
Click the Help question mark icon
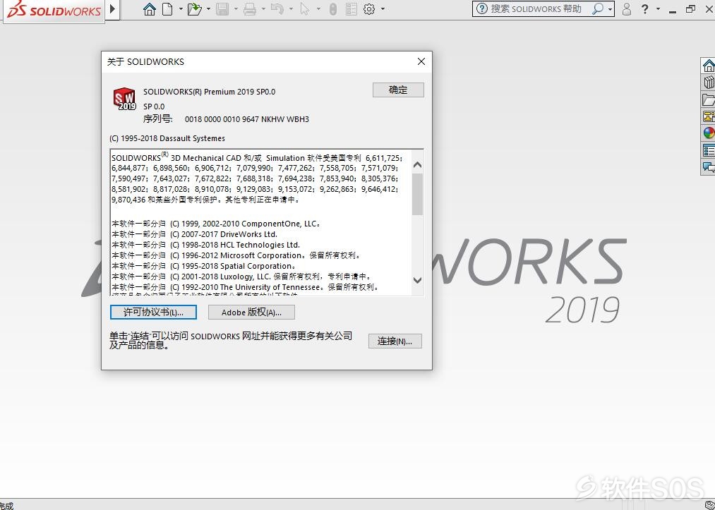645,8
